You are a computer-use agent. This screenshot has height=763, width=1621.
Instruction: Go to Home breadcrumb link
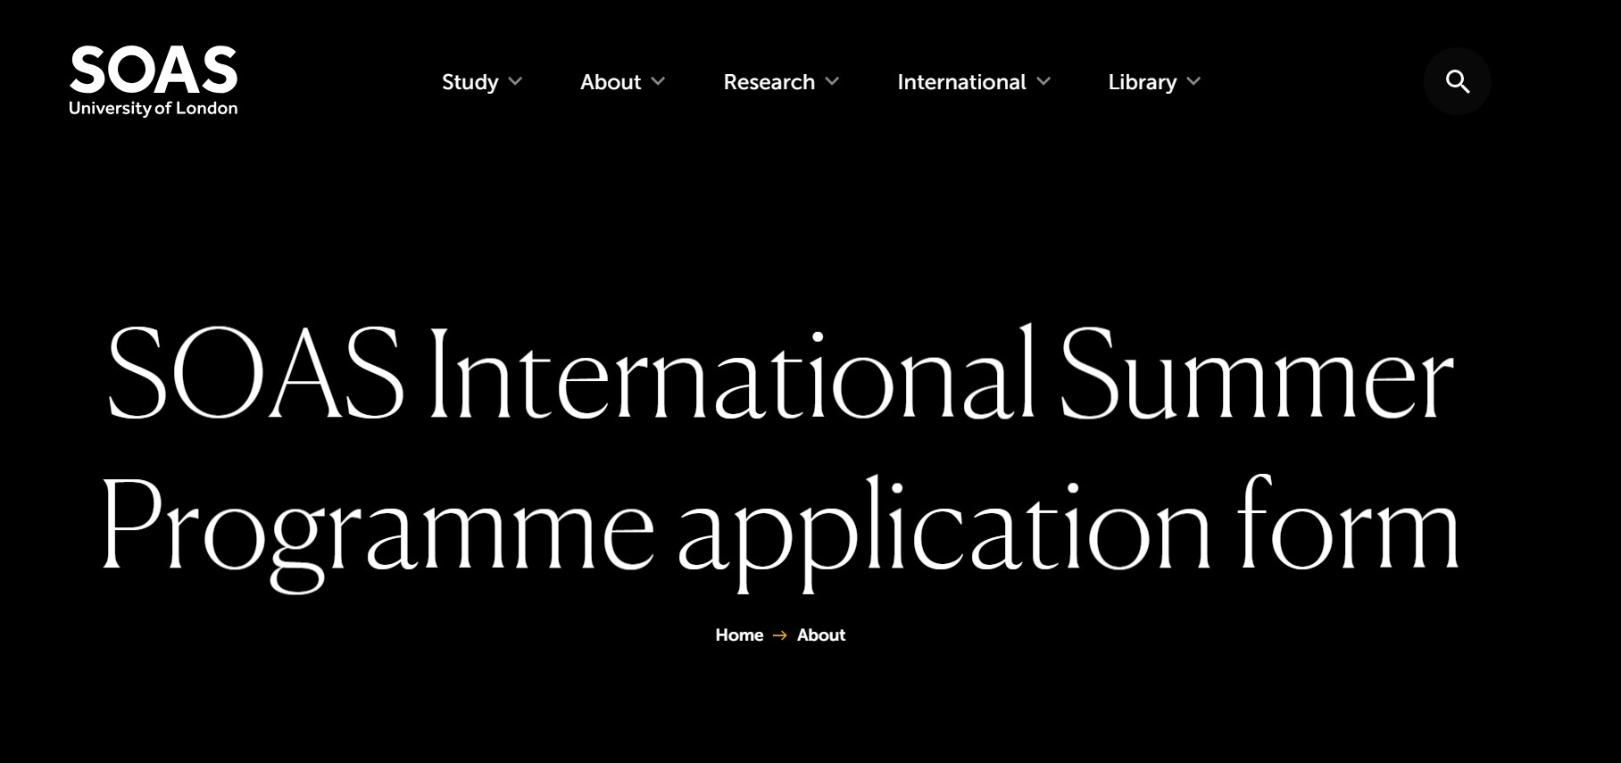[739, 634]
